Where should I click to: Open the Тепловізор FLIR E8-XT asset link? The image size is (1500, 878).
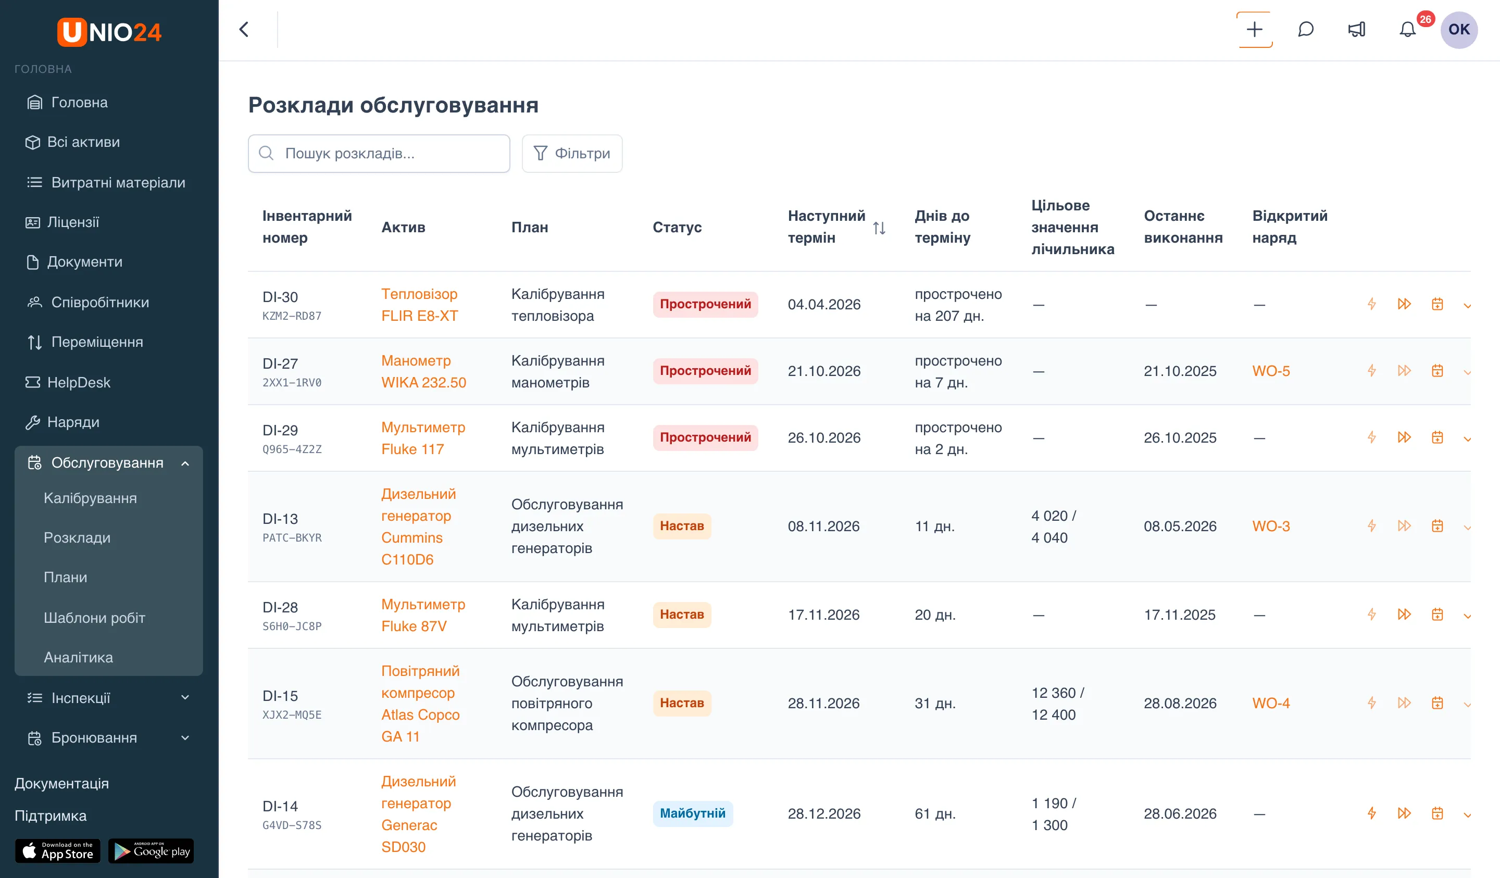click(420, 305)
